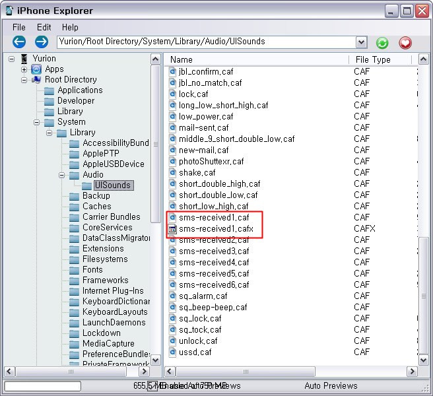The width and height of the screenshot is (433, 396).
Task: Select the LaunchDaemons folder
Action: coord(114,323)
